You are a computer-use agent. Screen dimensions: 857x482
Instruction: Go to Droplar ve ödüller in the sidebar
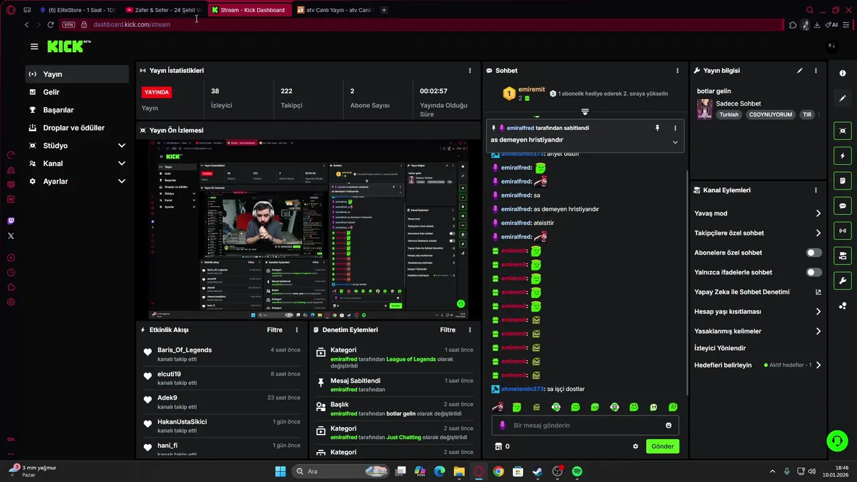point(77,128)
